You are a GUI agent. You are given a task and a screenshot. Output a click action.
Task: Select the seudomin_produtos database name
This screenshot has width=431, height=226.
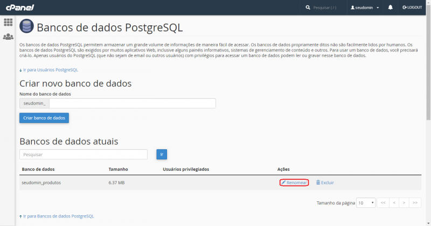(x=41, y=183)
